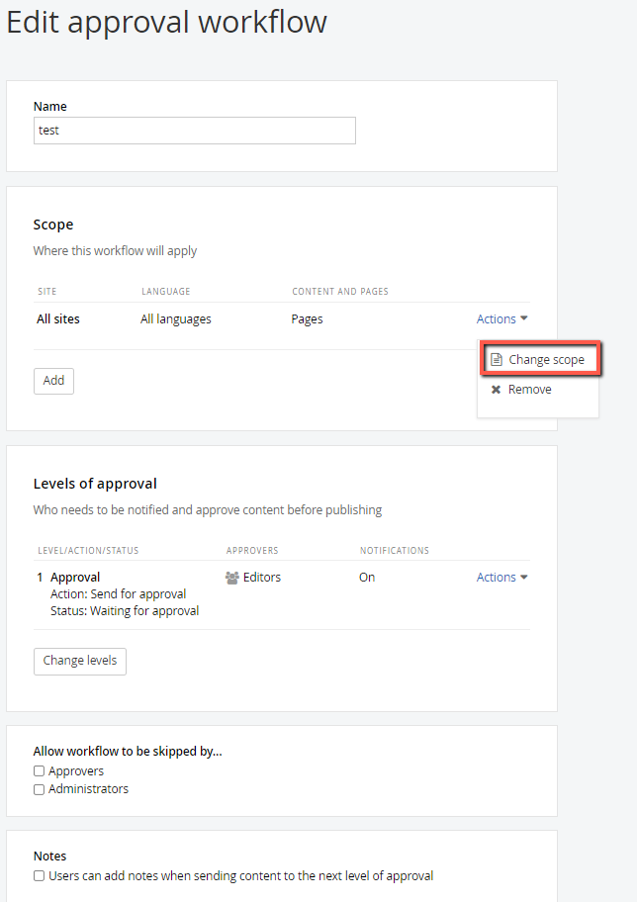Click the Pages content cell
The height and width of the screenshot is (902, 637).
click(x=307, y=319)
